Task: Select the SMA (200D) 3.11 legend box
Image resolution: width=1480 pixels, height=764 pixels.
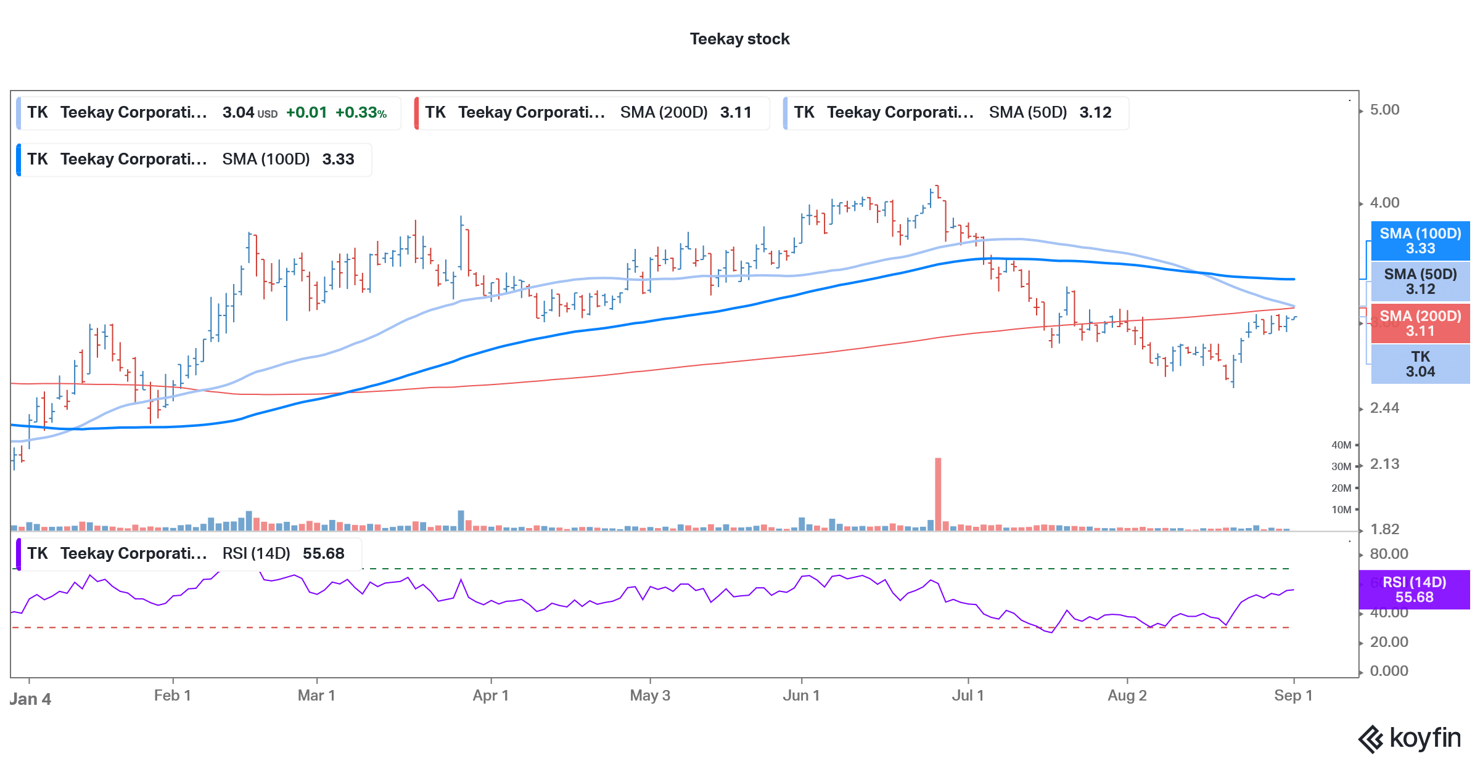Action: [592, 113]
